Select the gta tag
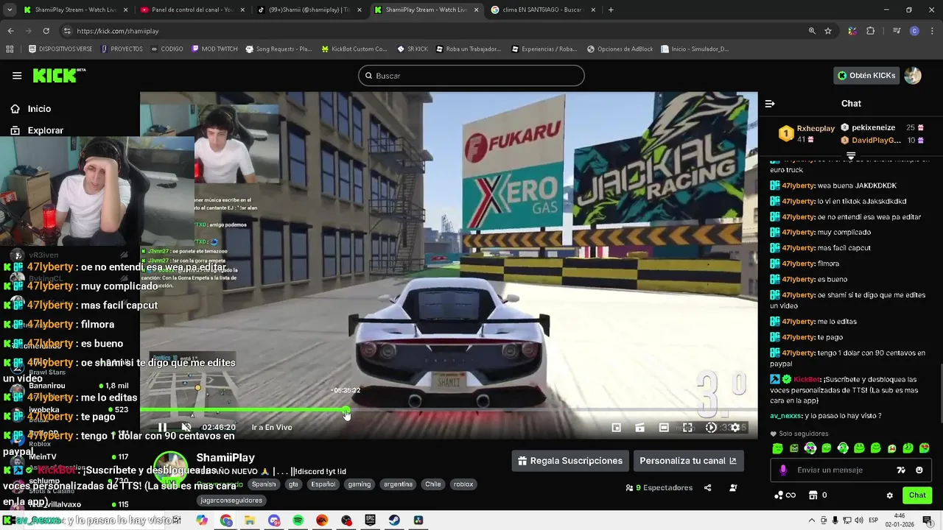The height and width of the screenshot is (530, 943). pyautogui.click(x=293, y=484)
